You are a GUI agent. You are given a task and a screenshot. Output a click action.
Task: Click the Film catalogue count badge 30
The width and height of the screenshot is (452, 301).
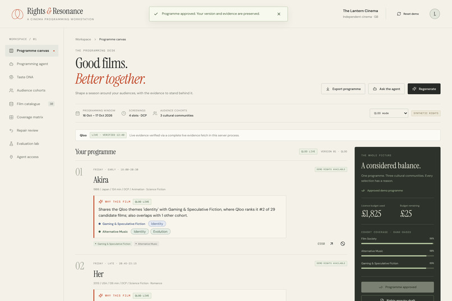[51, 104]
